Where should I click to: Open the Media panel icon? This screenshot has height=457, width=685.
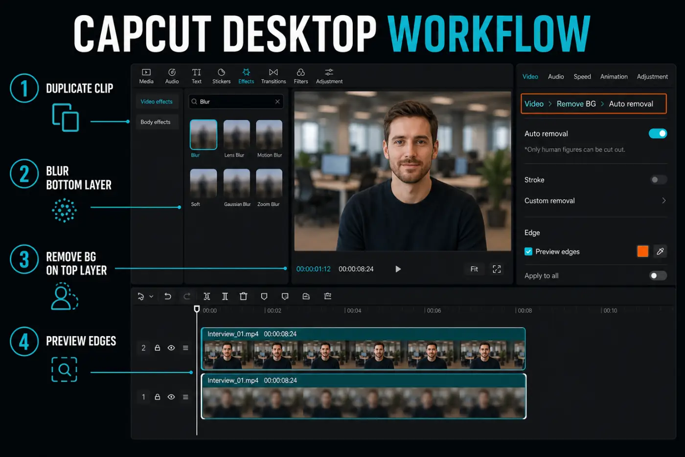[146, 72]
